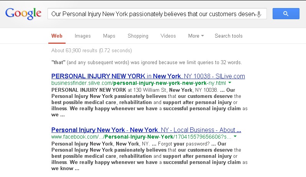Switch to the Videos tab
Image resolution: width=306 pixels, height=177 pixels.
pos(168,36)
